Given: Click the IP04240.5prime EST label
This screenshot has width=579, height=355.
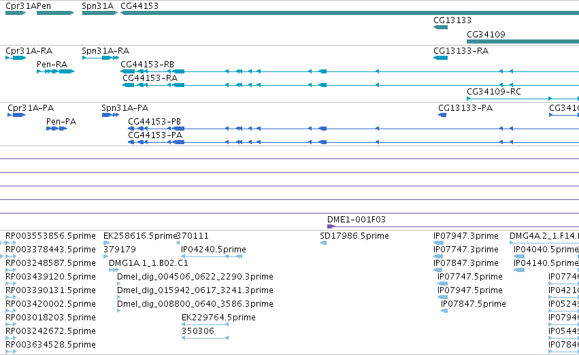Looking at the screenshot, I should (214, 250).
